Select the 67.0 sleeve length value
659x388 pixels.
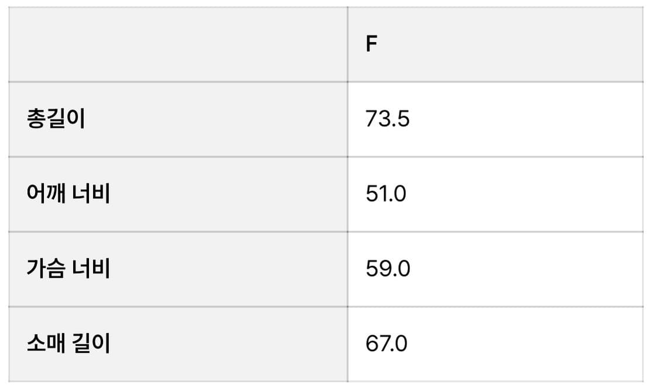pos(387,343)
